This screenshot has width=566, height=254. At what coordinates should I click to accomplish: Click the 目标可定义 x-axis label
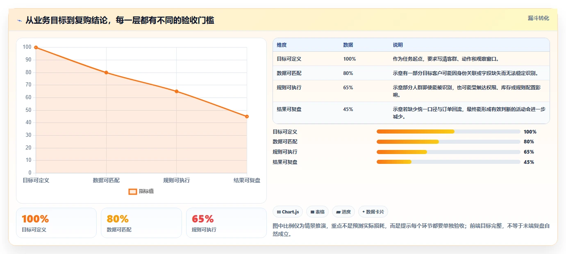[x=36, y=180]
